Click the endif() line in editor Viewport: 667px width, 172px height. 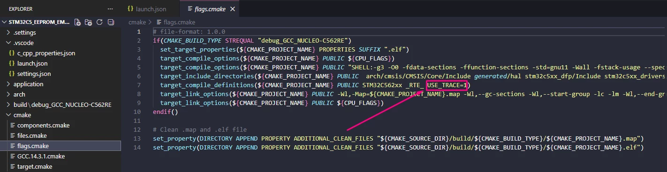pos(166,112)
